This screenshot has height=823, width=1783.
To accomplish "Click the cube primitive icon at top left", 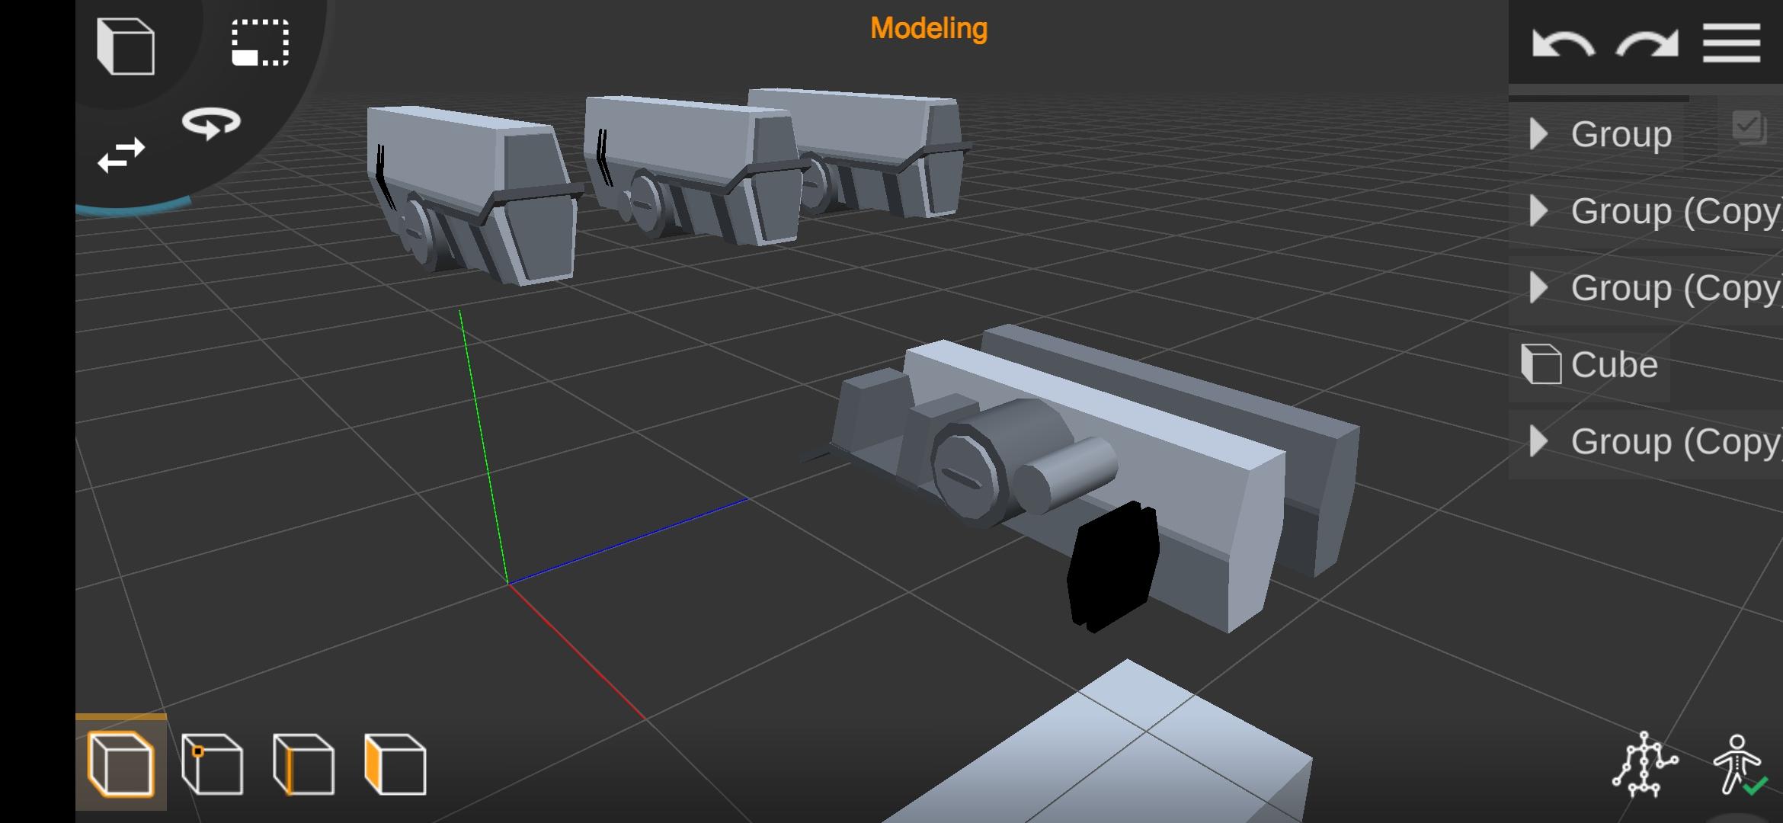I will [126, 46].
